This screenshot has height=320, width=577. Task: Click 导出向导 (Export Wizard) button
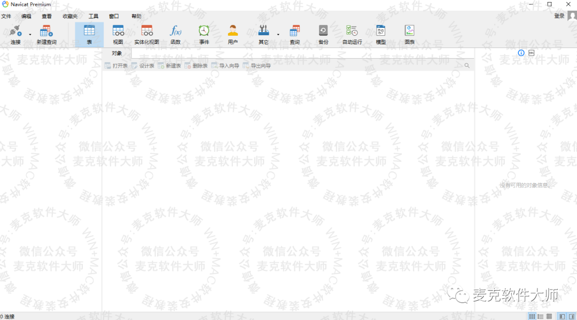[257, 66]
